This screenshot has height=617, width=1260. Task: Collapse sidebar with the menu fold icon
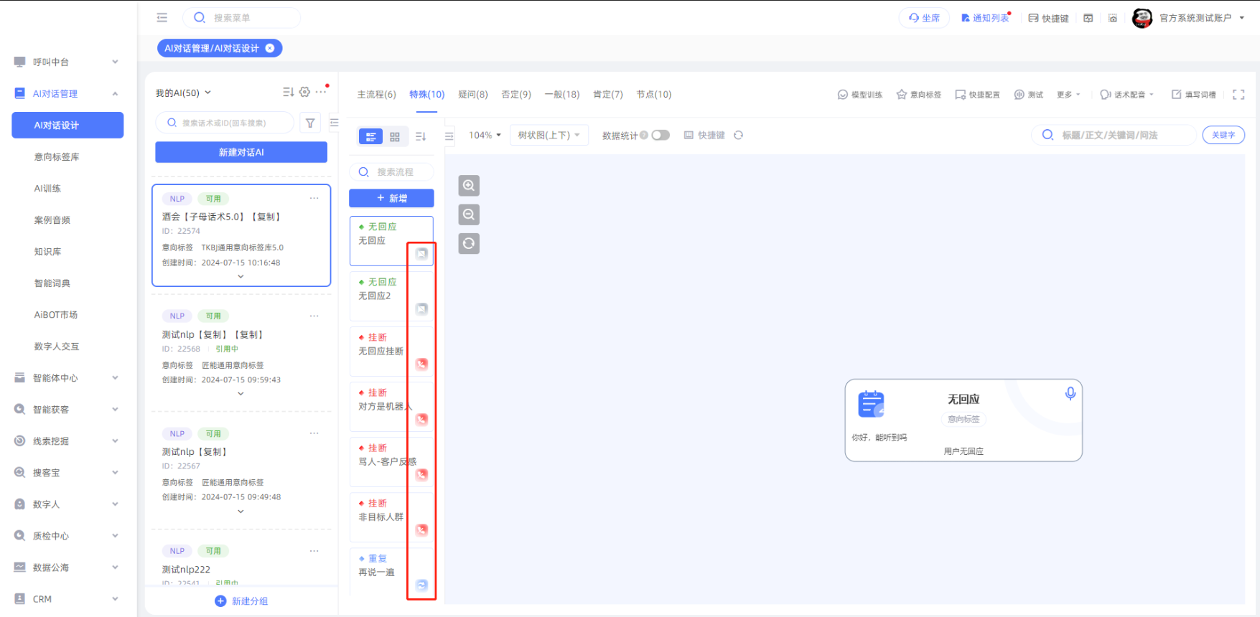tap(162, 18)
